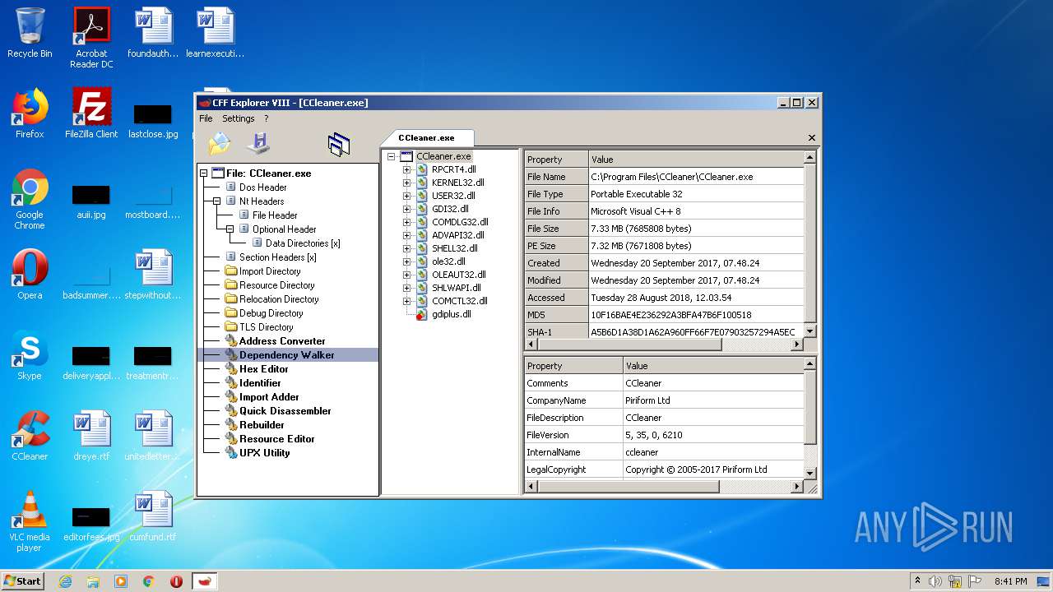
Task: Open the Resource Editor tool
Action: tap(276, 439)
